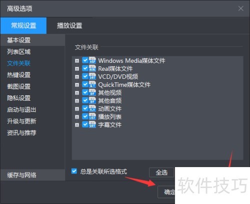This screenshot has width=250, height=204.
Task: Uncheck 其他音频 checkbox
Action: (85, 100)
